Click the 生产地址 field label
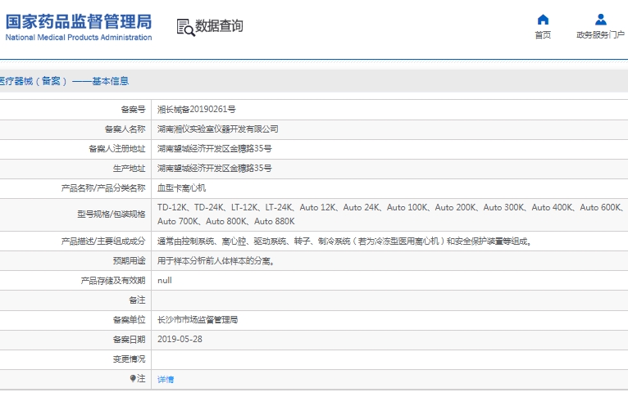Image resolution: width=628 pixels, height=397 pixels. 129,169
